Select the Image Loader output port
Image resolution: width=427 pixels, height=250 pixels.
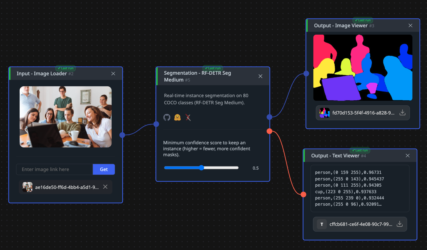[x=122, y=135]
